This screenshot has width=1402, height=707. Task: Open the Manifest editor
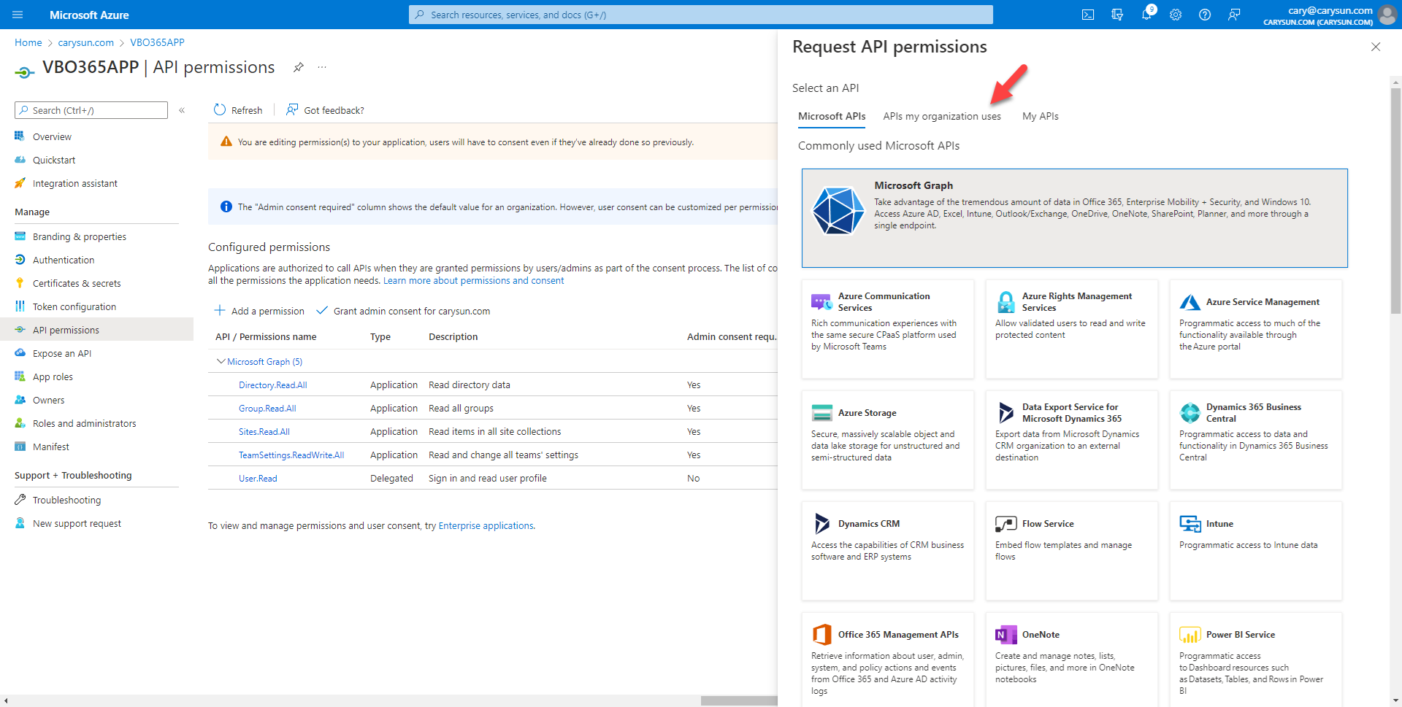point(51,447)
